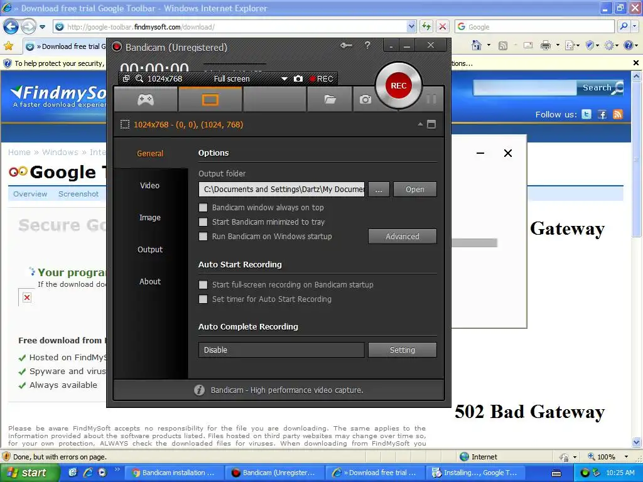
Task: Click the IE search magnifier button
Action: tap(624, 26)
